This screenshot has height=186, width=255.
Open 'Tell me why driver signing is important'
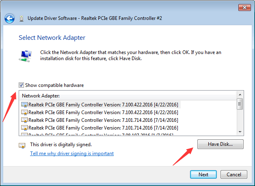click(72, 154)
